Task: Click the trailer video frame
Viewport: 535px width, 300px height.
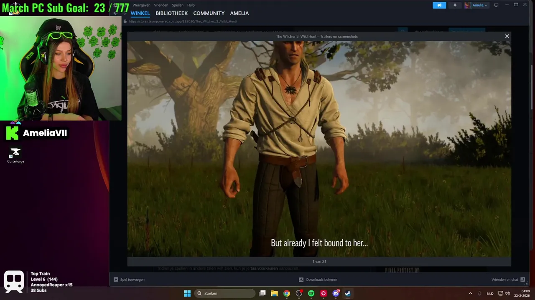Action: pos(319,149)
